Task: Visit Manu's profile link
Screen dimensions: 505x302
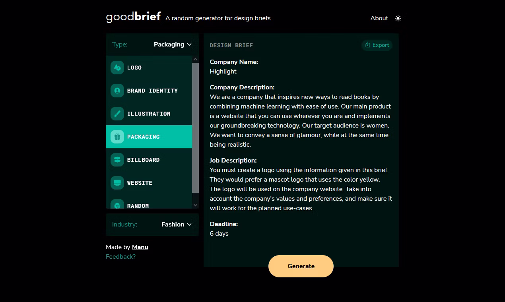Action: pos(140,247)
